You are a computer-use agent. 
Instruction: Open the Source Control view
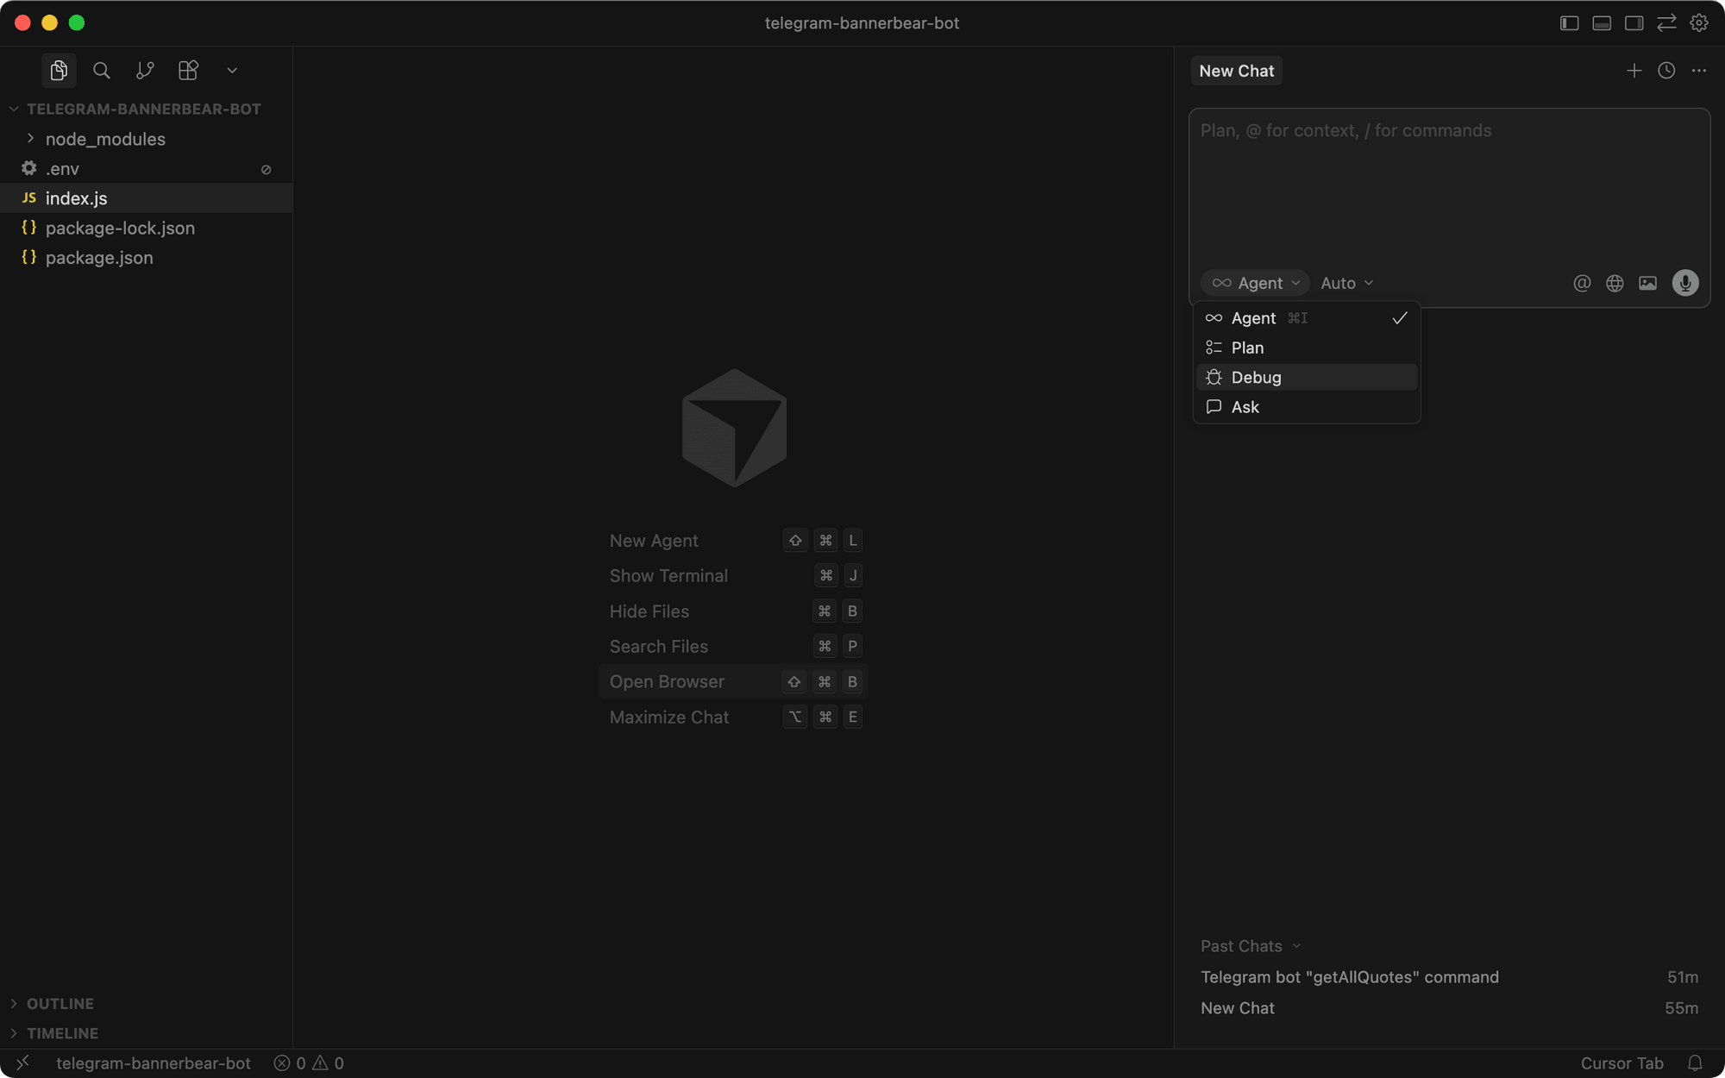[145, 71]
